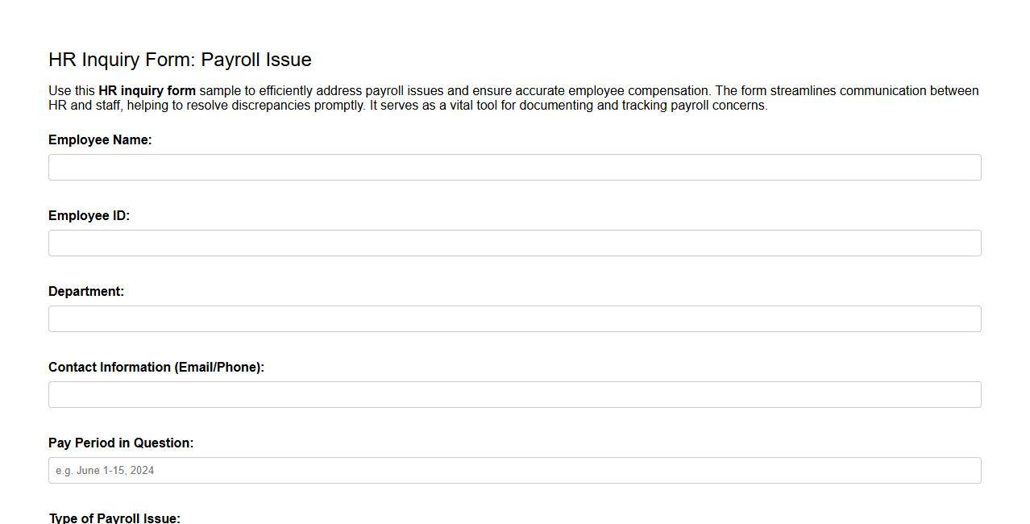This screenshot has width=1030, height=524.
Task: Select the empty Department text box
Action: [x=514, y=318]
